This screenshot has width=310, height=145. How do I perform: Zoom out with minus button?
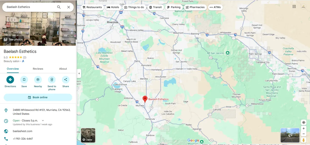coord(304,134)
